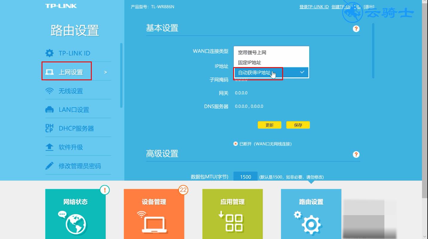Viewport: 428px width, 239px height.
Task: Click the upload arrow icon beside 软件升级
Action: [49, 147]
